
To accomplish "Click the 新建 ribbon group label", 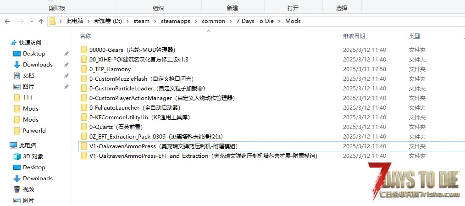I will coord(232,8).
